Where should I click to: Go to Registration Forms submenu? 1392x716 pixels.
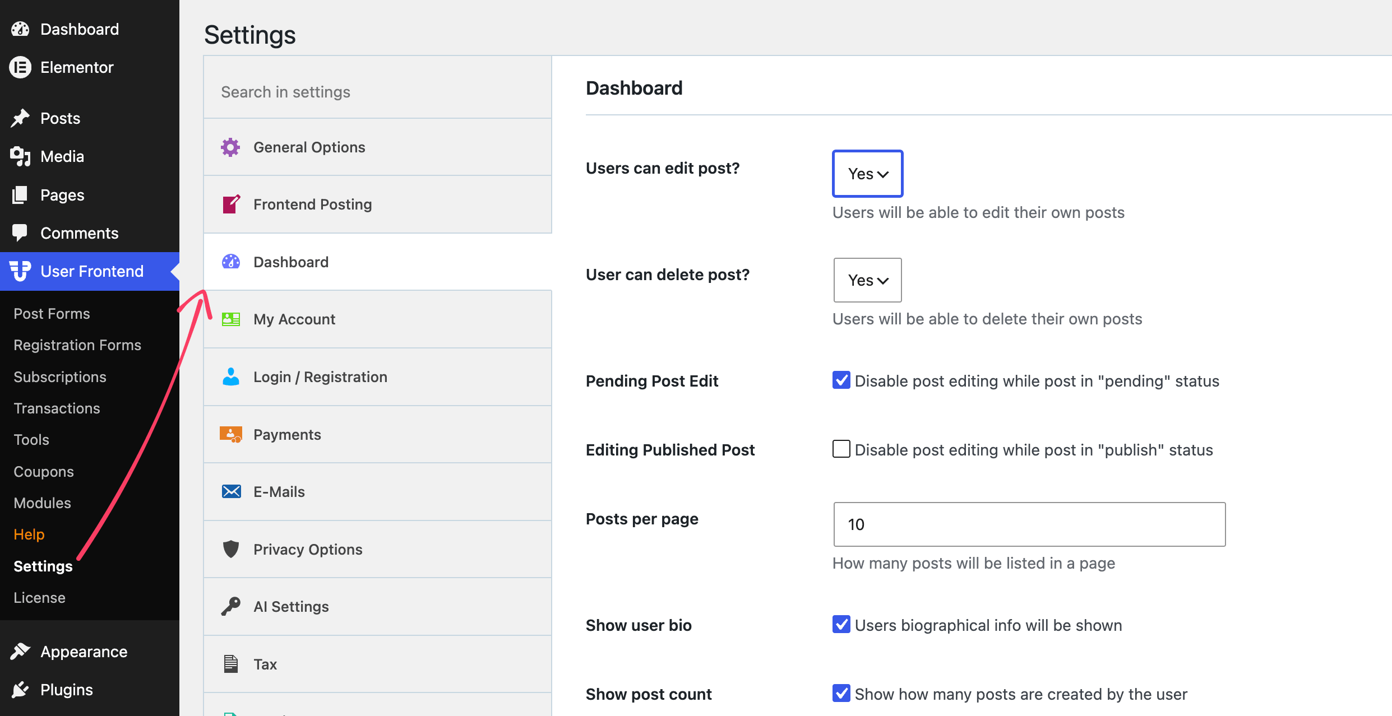tap(77, 345)
